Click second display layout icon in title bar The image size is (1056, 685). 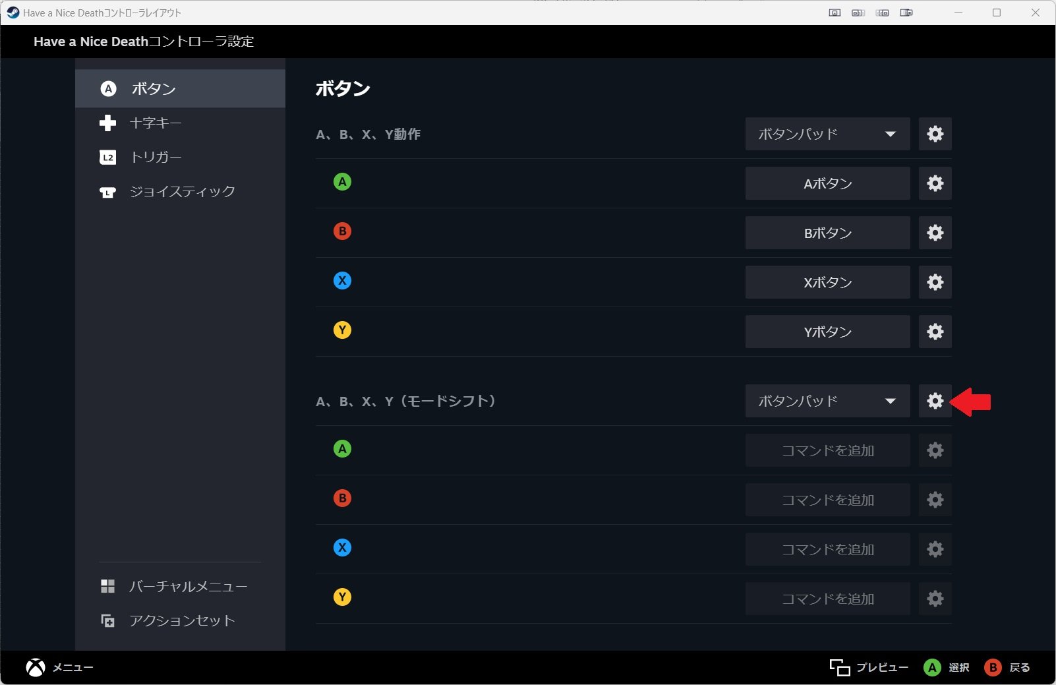point(858,13)
